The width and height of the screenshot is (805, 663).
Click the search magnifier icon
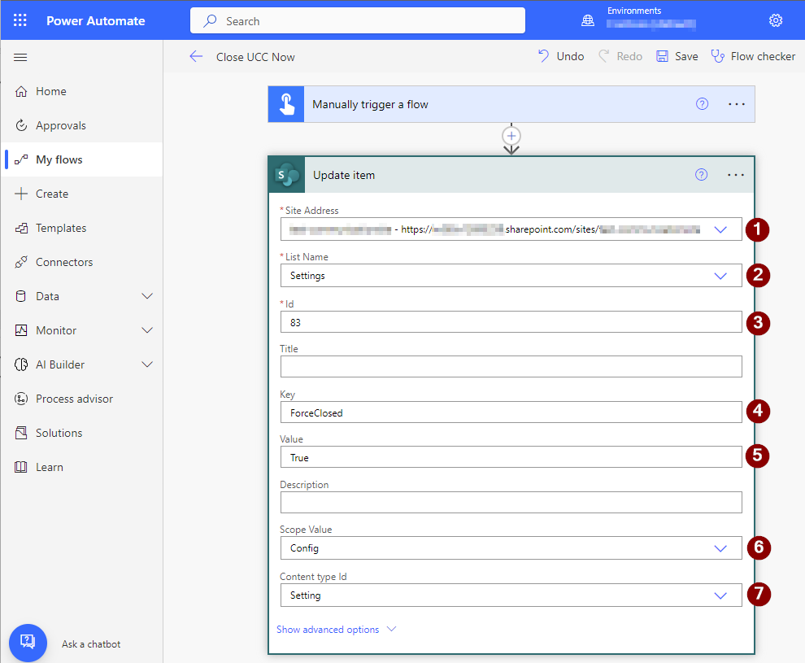tap(210, 21)
